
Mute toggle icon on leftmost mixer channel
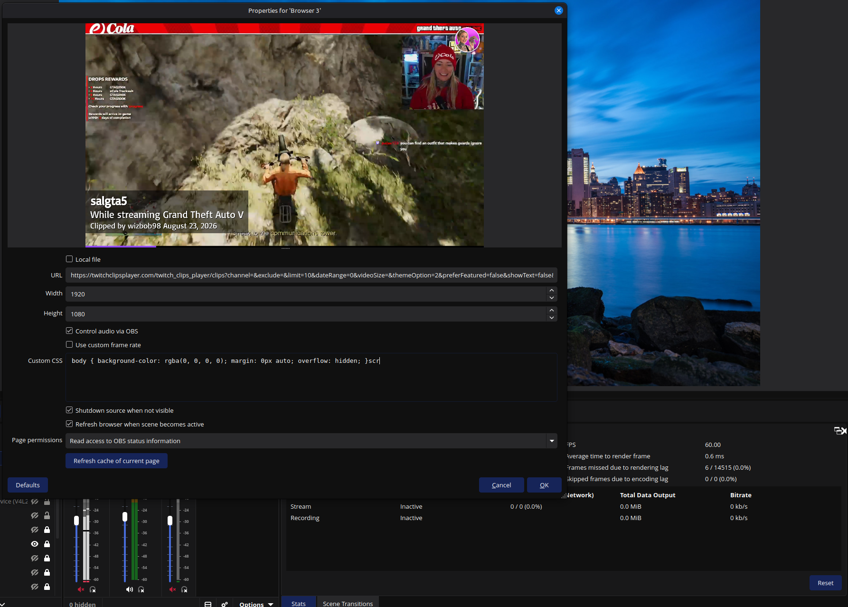[81, 589]
